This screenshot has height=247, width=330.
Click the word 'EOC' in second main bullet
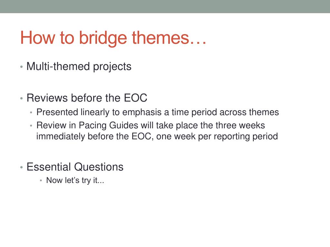pos(136,98)
